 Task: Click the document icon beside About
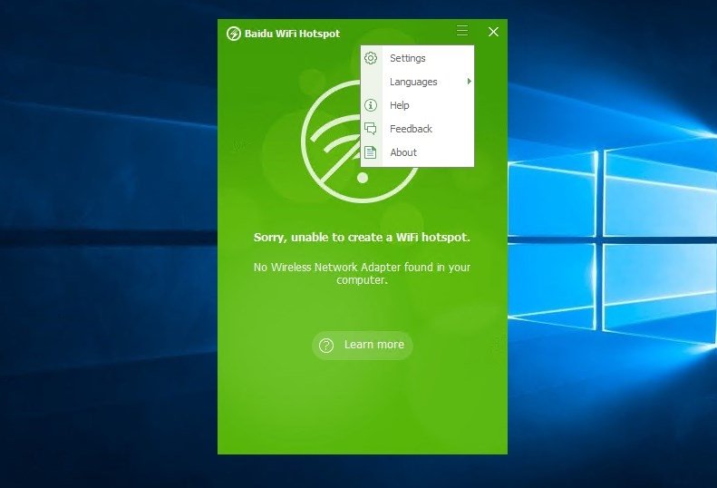coord(371,152)
